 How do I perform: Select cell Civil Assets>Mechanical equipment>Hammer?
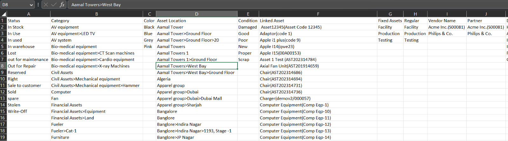click(x=97, y=85)
